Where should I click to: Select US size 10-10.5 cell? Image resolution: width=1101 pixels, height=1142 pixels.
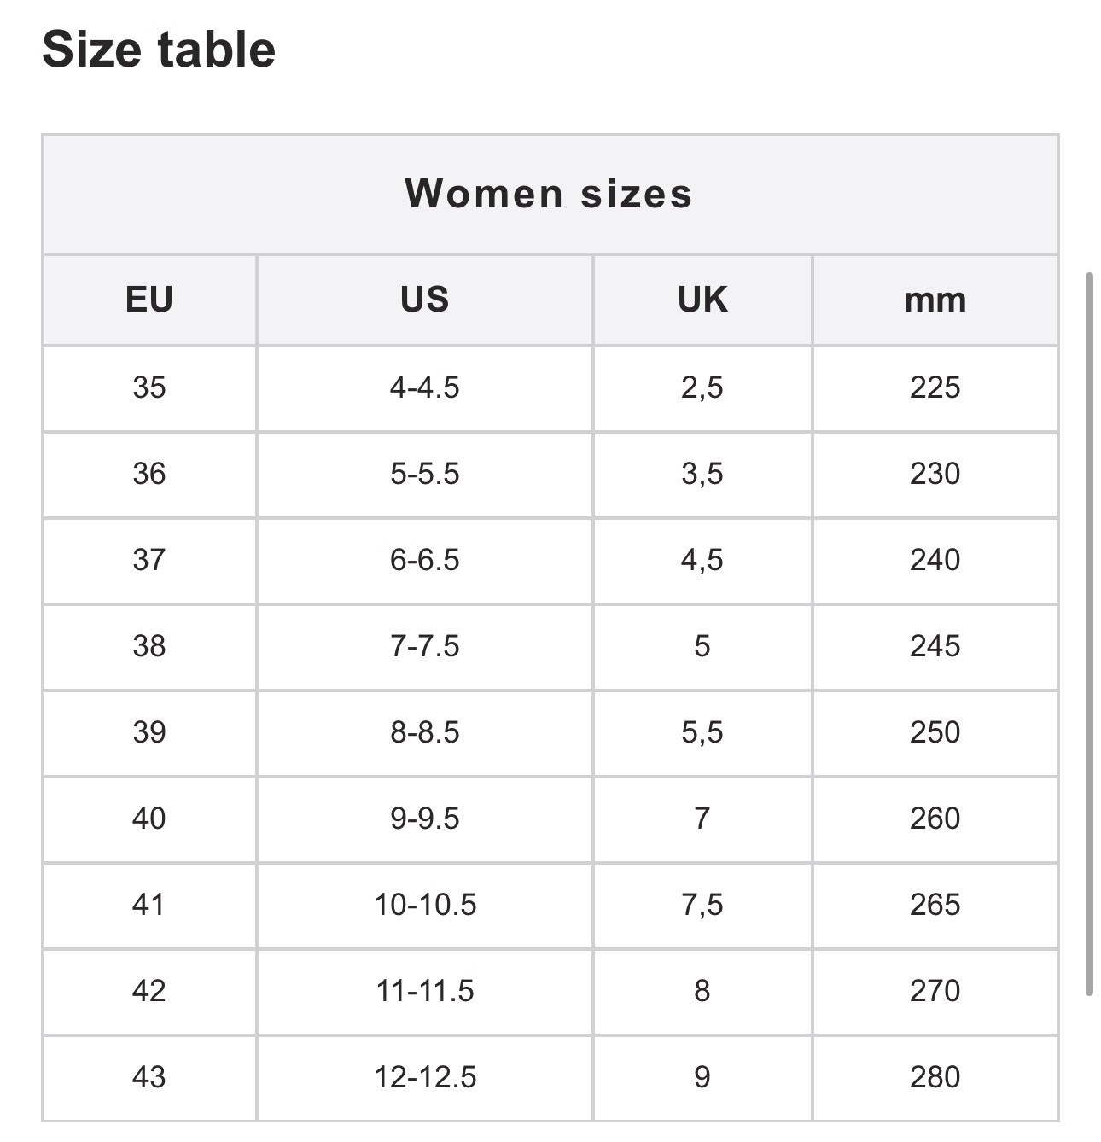tap(425, 906)
